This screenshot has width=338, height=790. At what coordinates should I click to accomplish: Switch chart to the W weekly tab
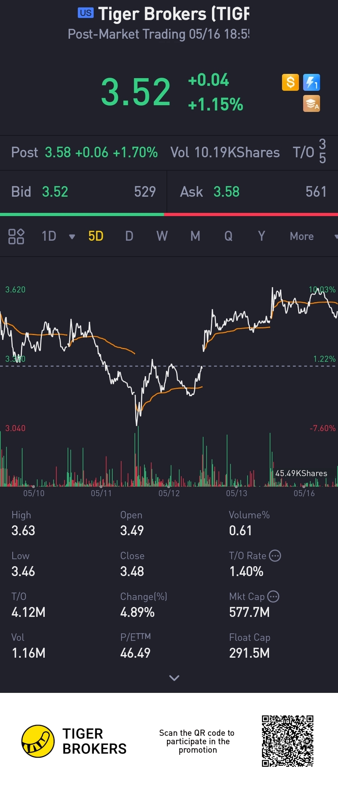tap(162, 236)
